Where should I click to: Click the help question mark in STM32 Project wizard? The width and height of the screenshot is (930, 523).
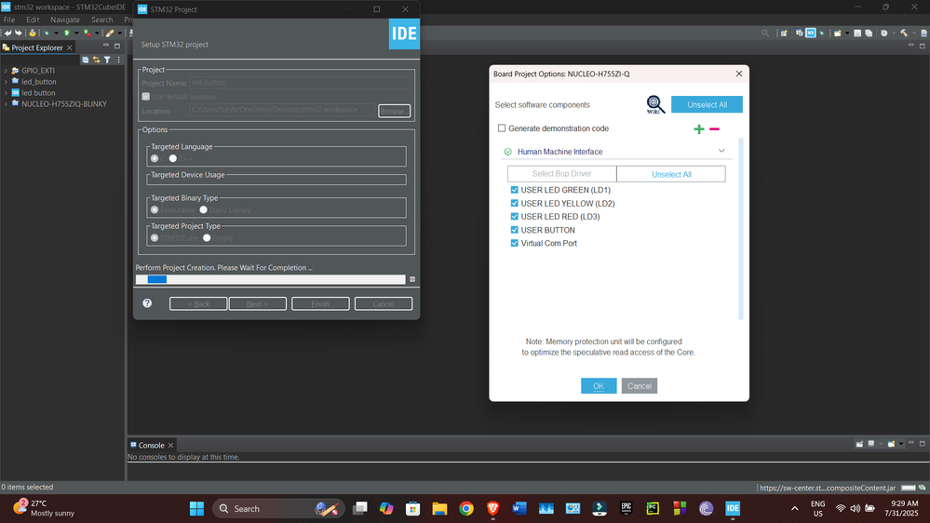147,303
